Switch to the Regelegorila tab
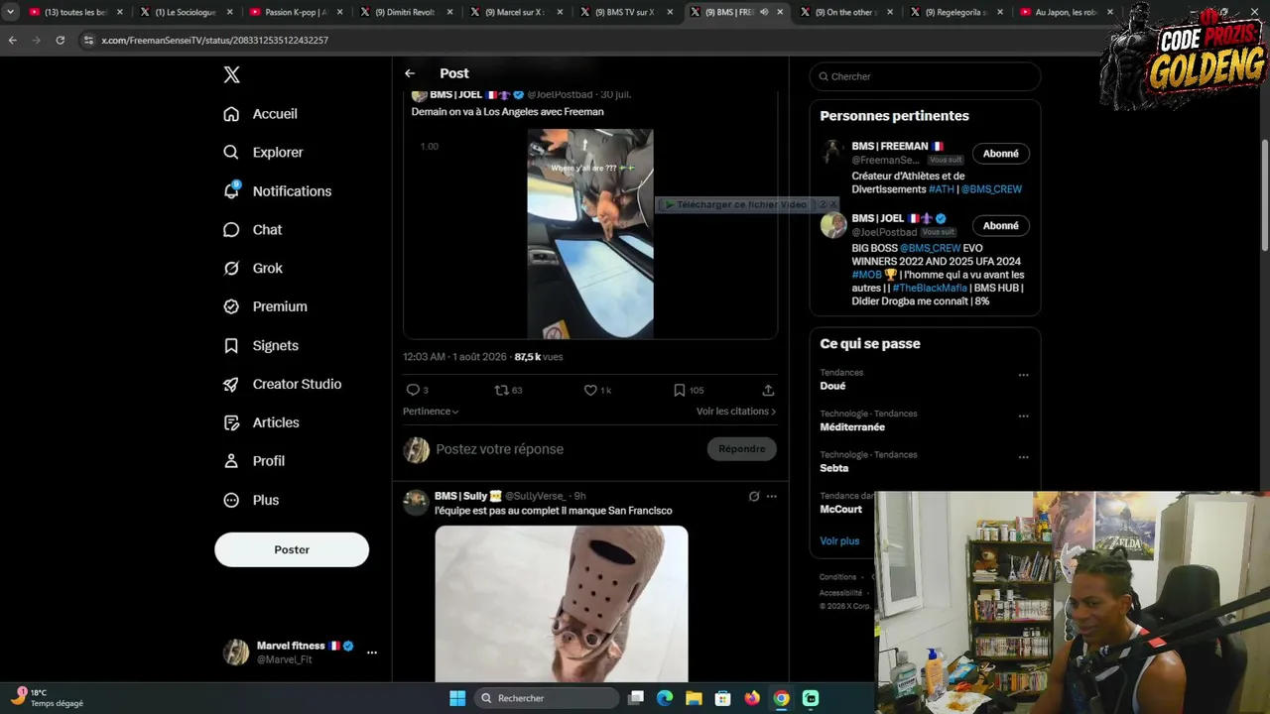The height and width of the screenshot is (714, 1270). coord(955,12)
